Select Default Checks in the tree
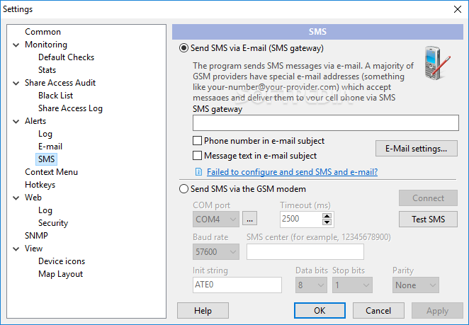 click(x=66, y=57)
